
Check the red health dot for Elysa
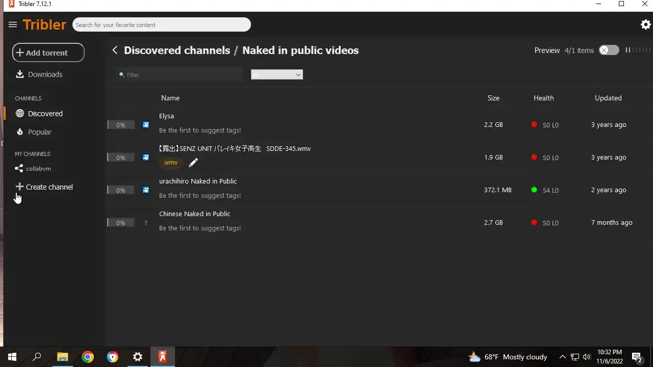point(534,124)
